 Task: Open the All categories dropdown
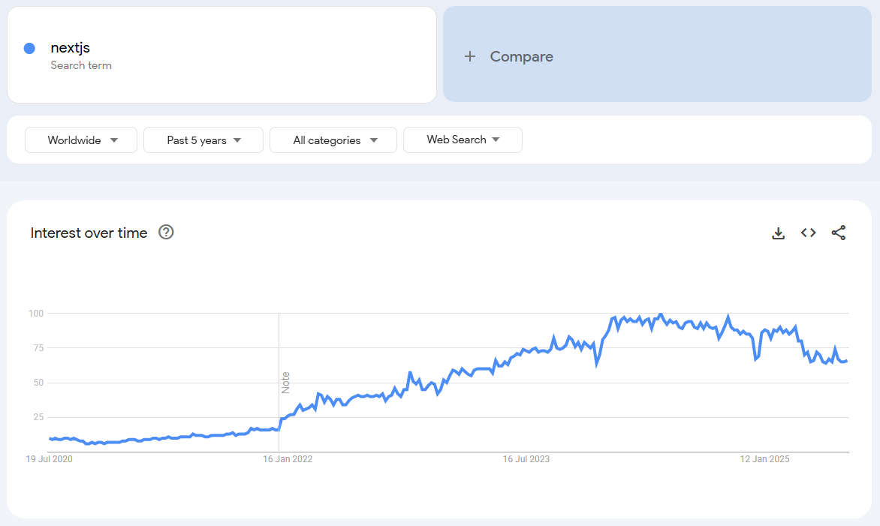pos(333,140)
